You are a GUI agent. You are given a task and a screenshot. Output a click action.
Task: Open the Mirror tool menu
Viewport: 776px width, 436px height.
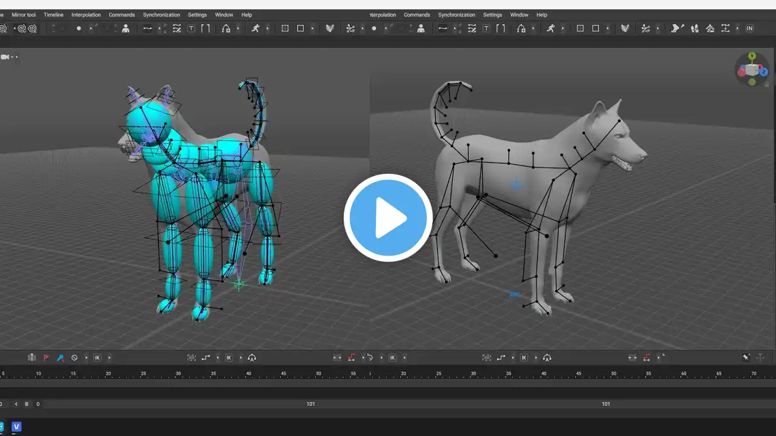pos(24,15)
